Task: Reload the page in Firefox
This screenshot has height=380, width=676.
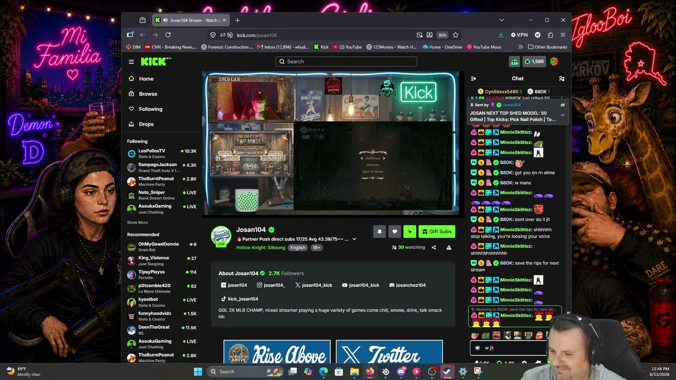Action: 168,35
